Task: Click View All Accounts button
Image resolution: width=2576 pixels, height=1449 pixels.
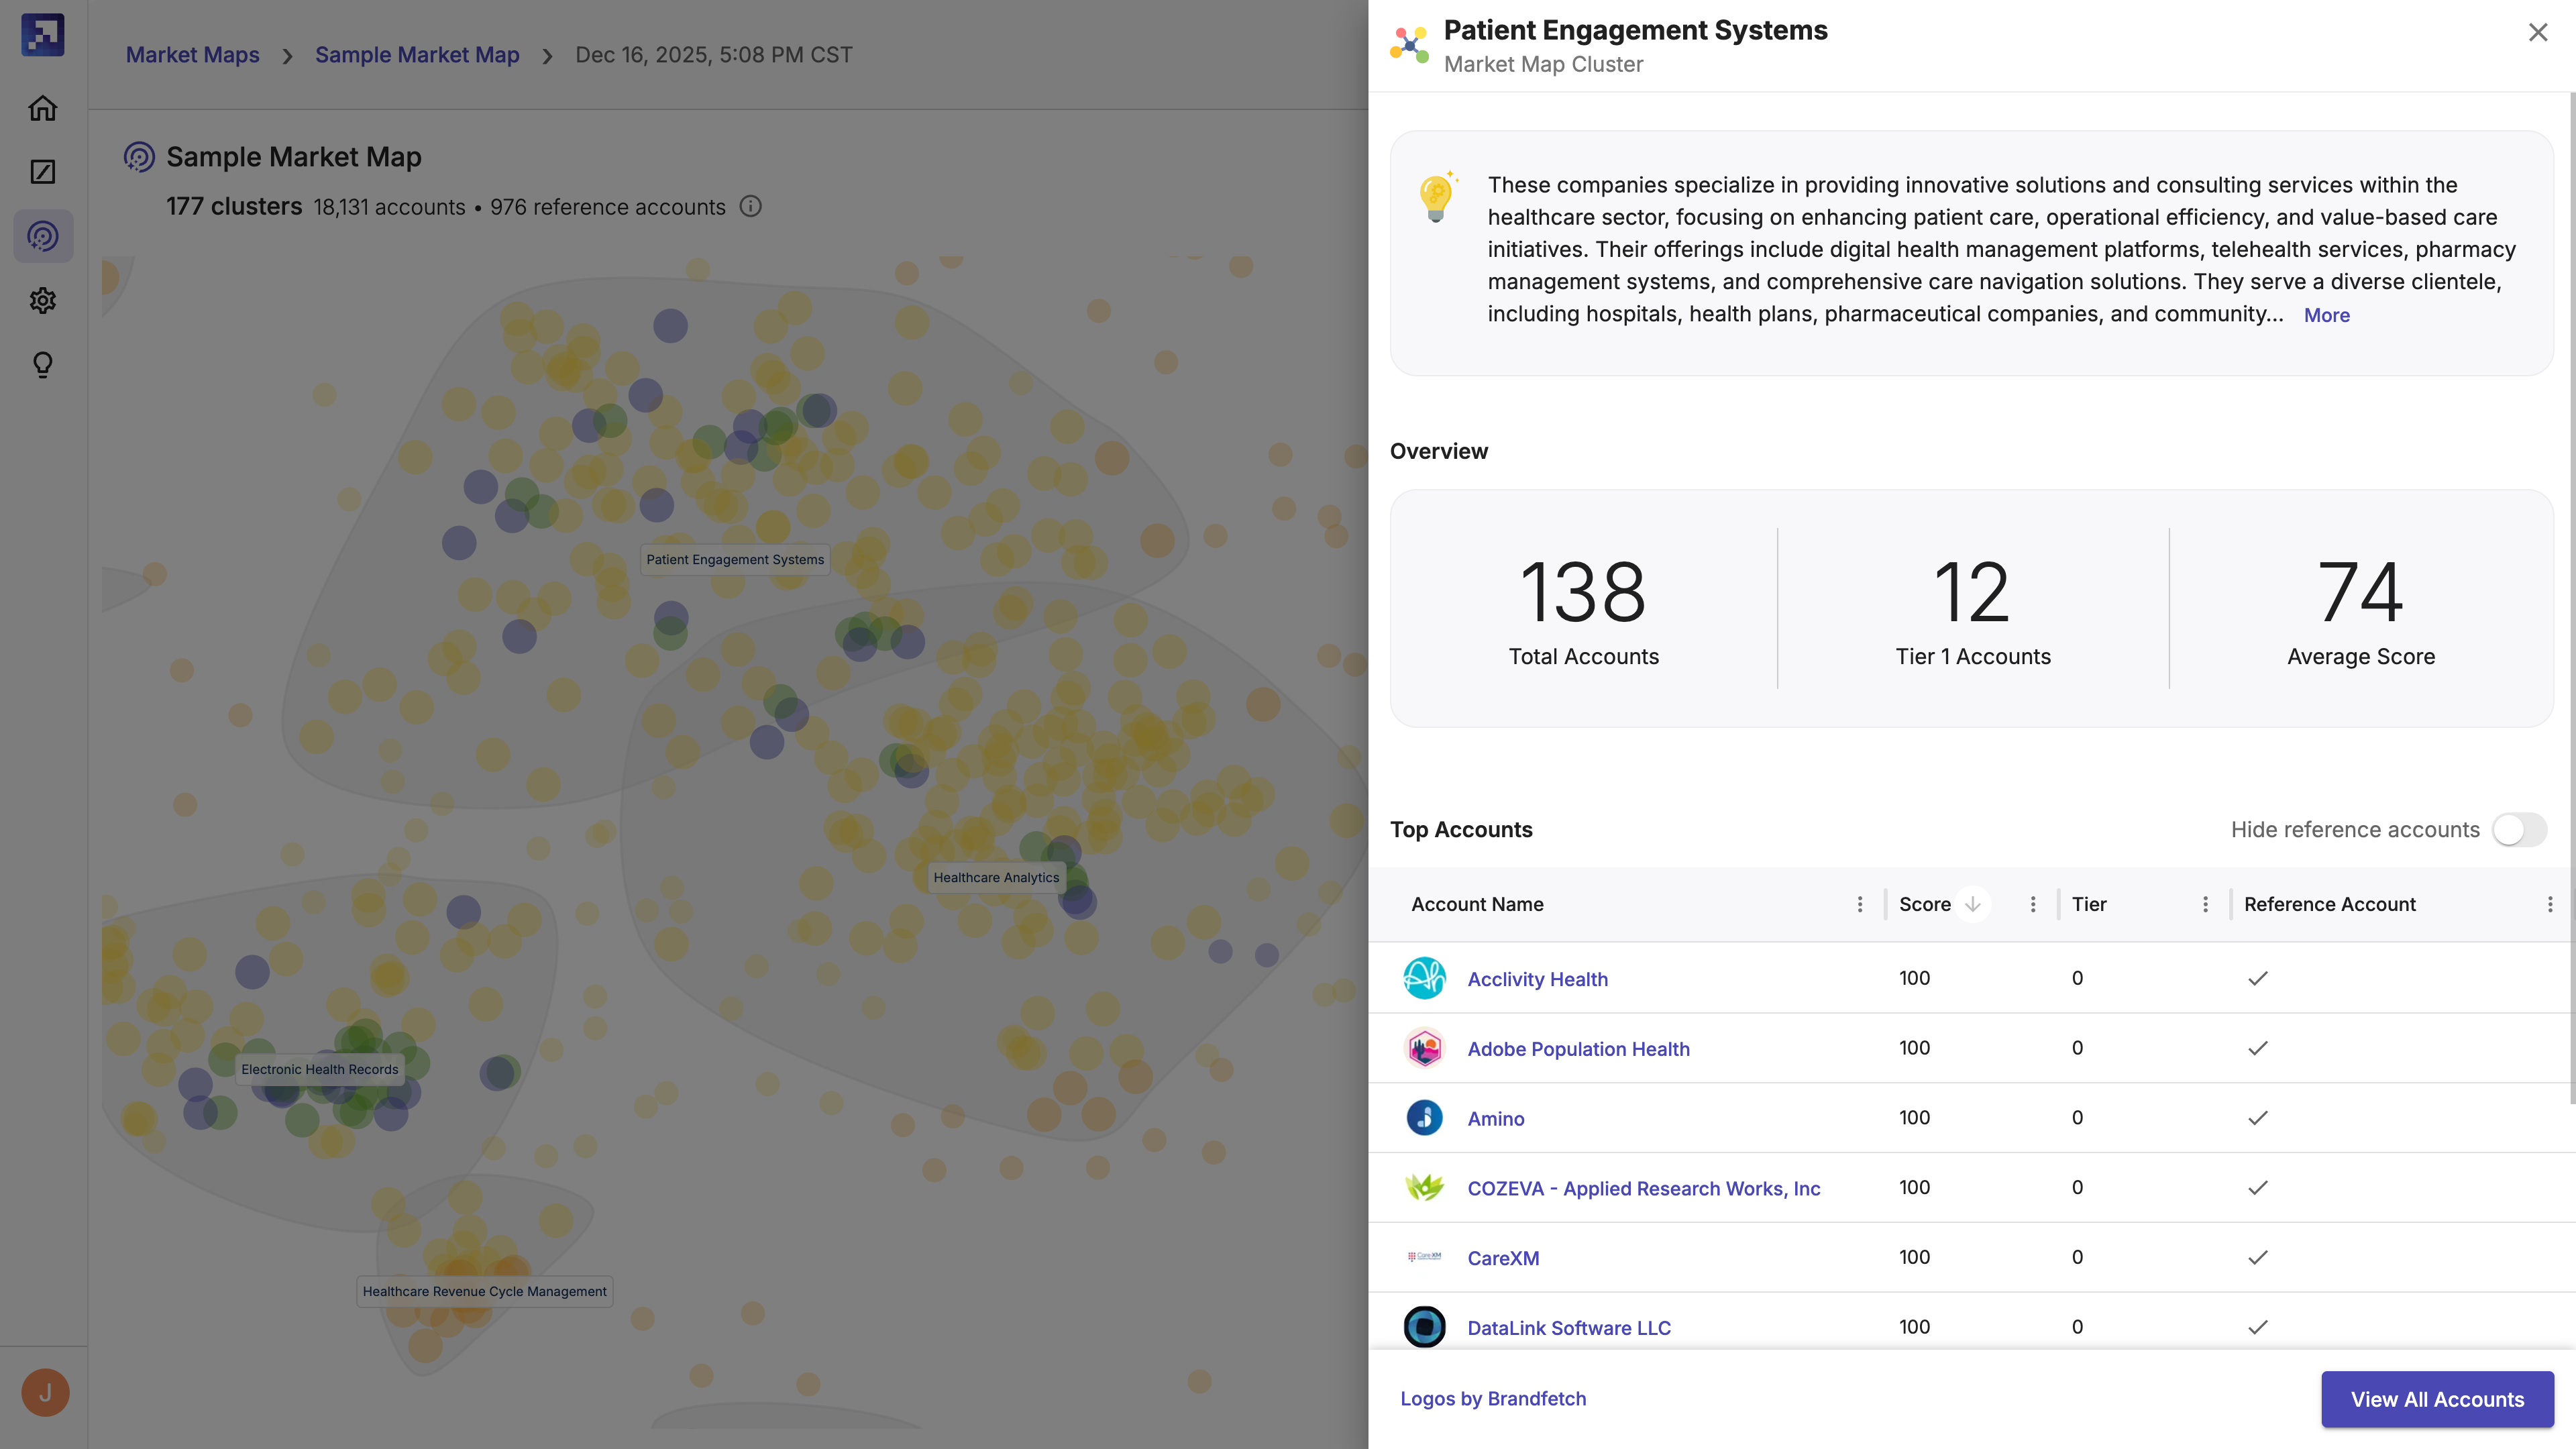Action: (2437, 1399)
